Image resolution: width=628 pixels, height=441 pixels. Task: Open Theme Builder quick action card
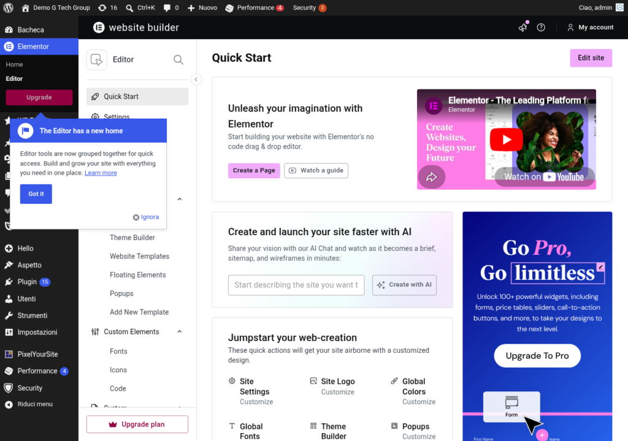click(329, 431)
